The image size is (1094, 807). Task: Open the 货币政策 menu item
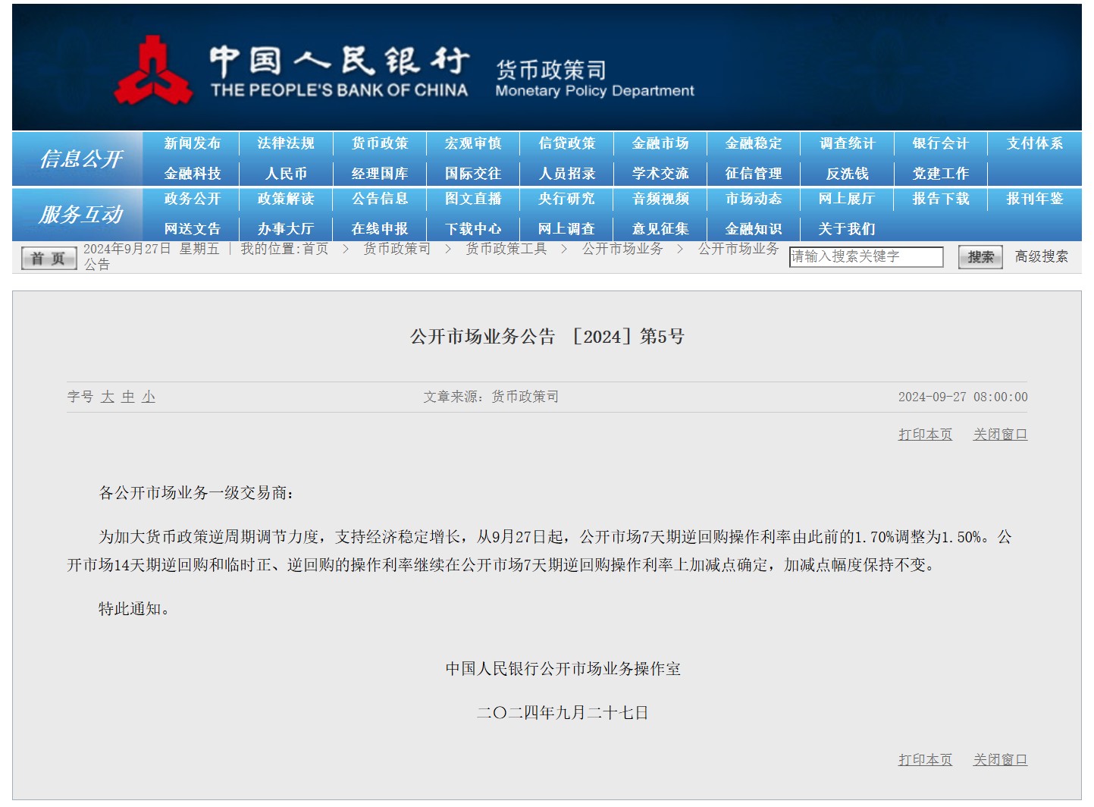(380, 143)
